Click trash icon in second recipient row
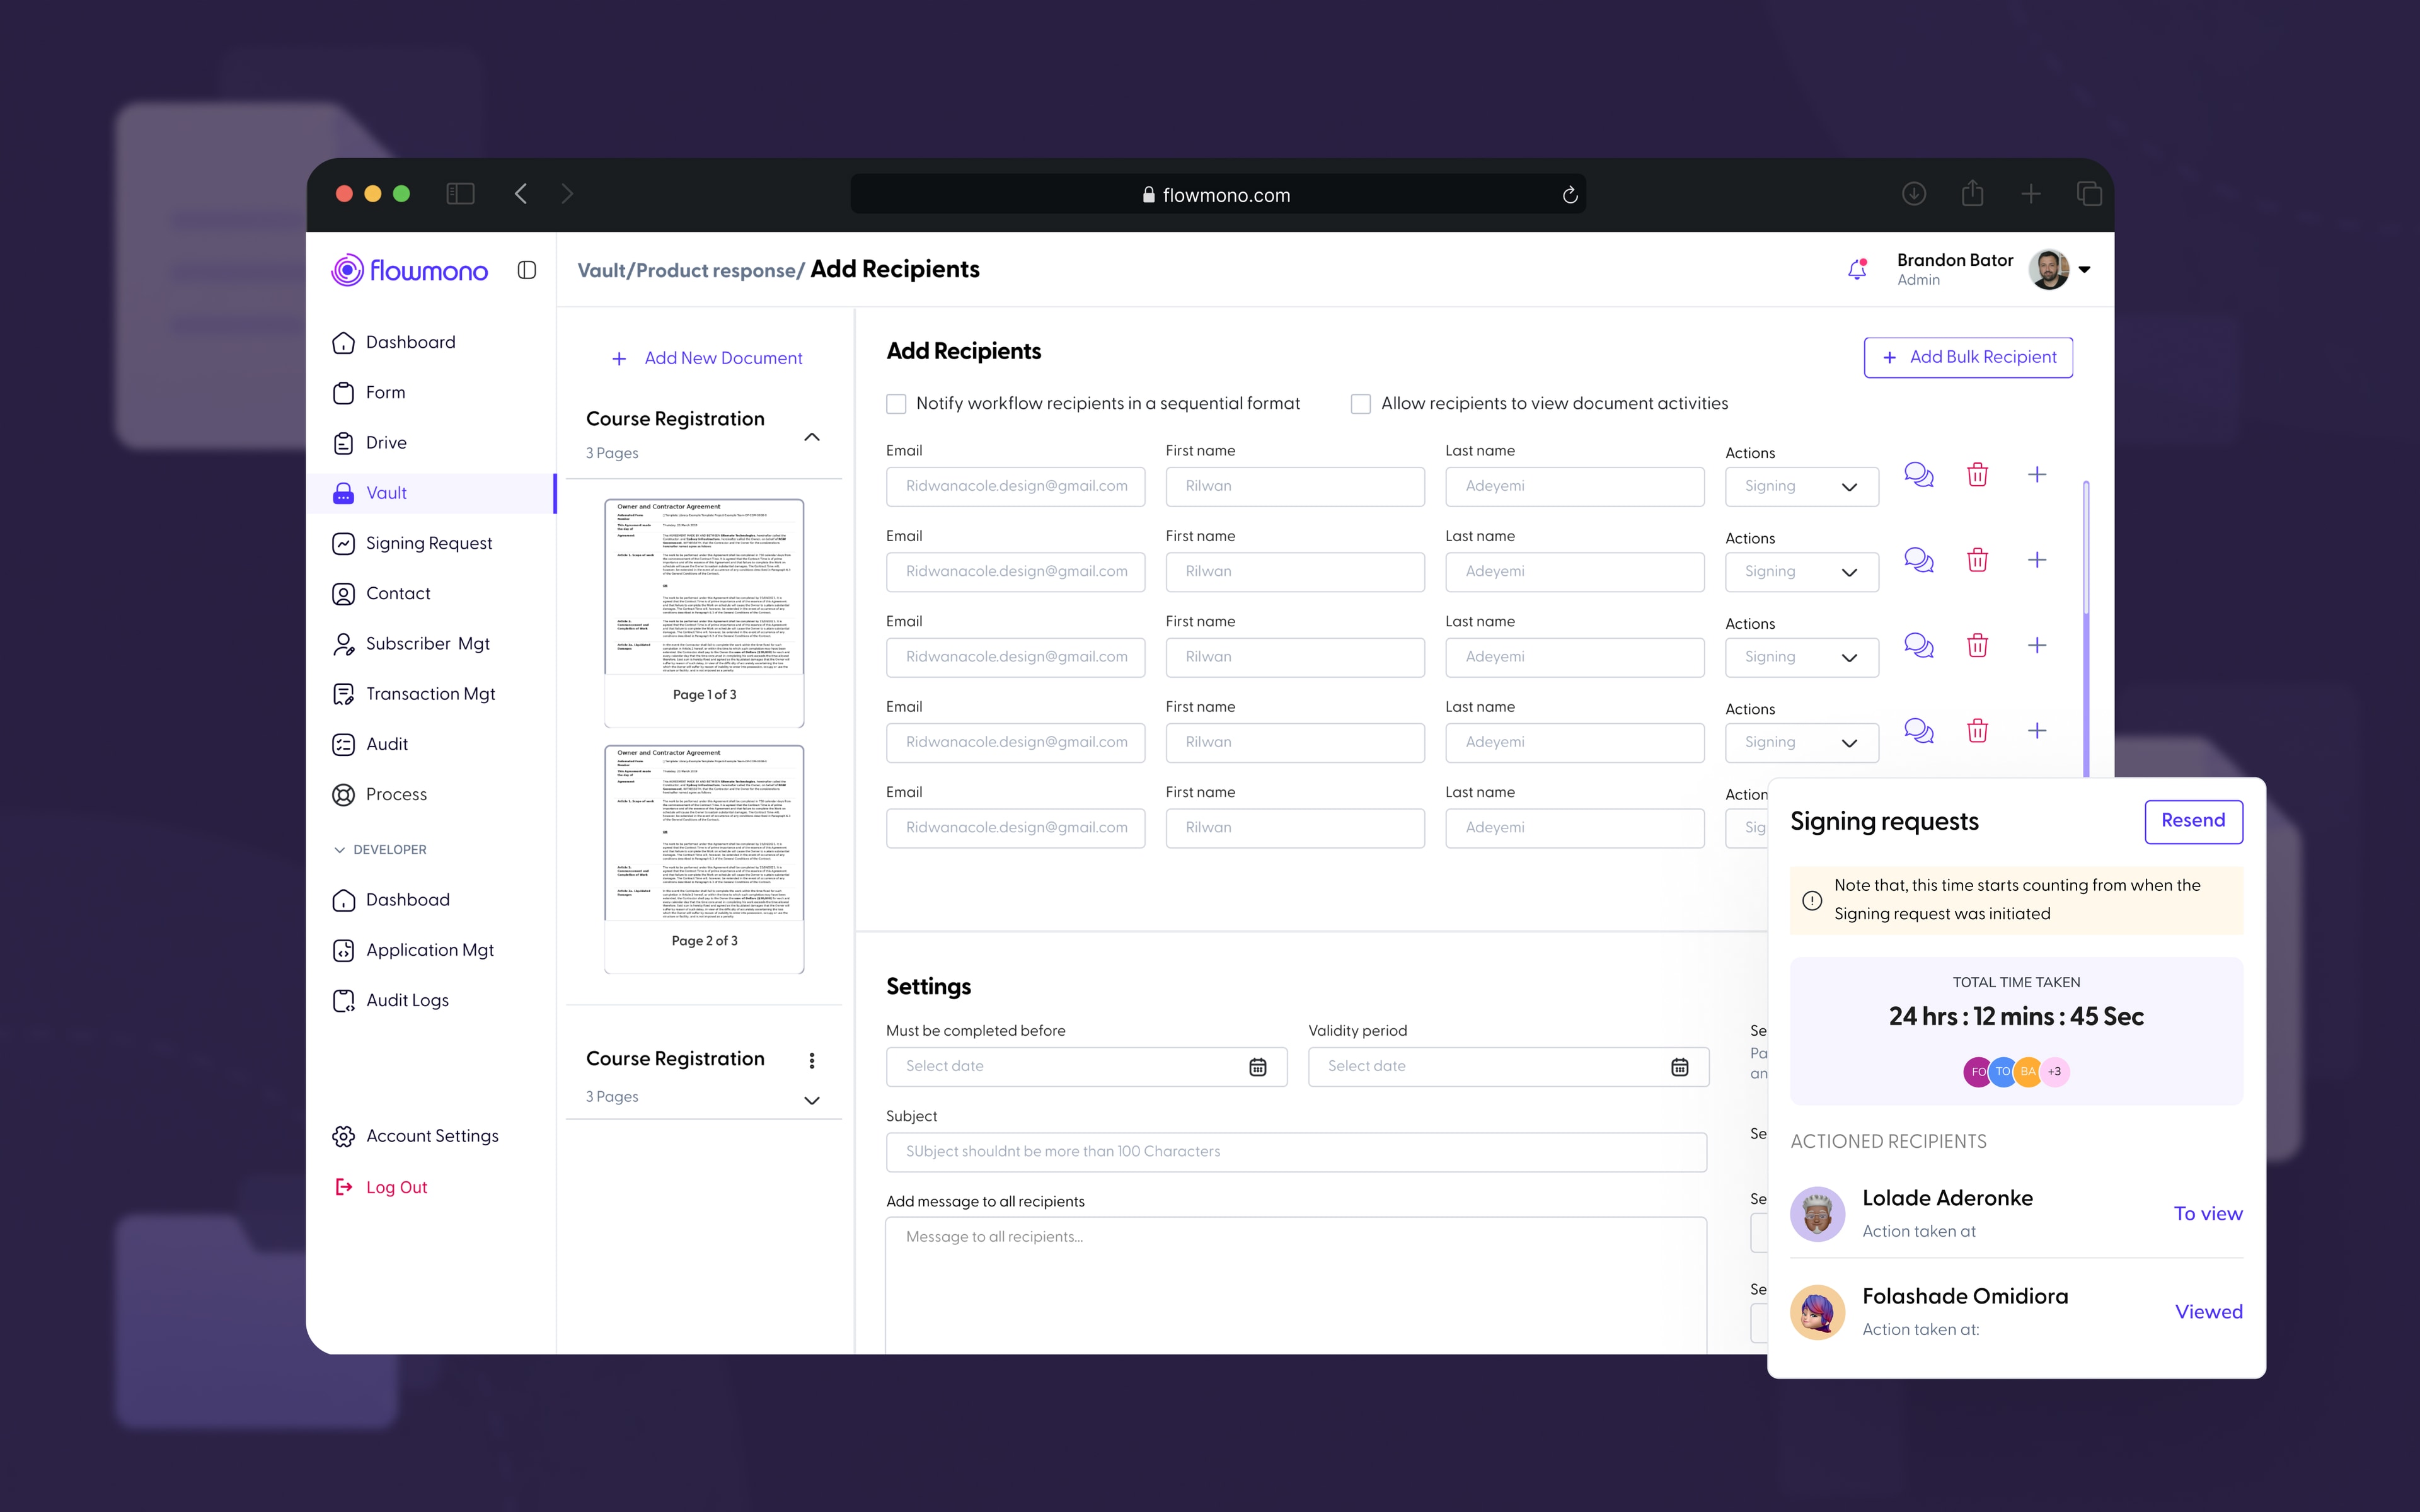Viewport: 2420px width, 1512px height. [x=1977, y=560]
